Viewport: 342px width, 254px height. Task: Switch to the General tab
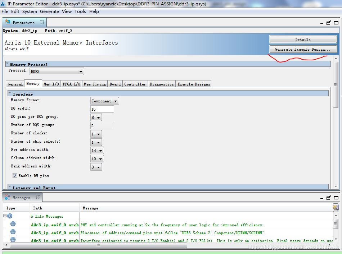(15, 84)
